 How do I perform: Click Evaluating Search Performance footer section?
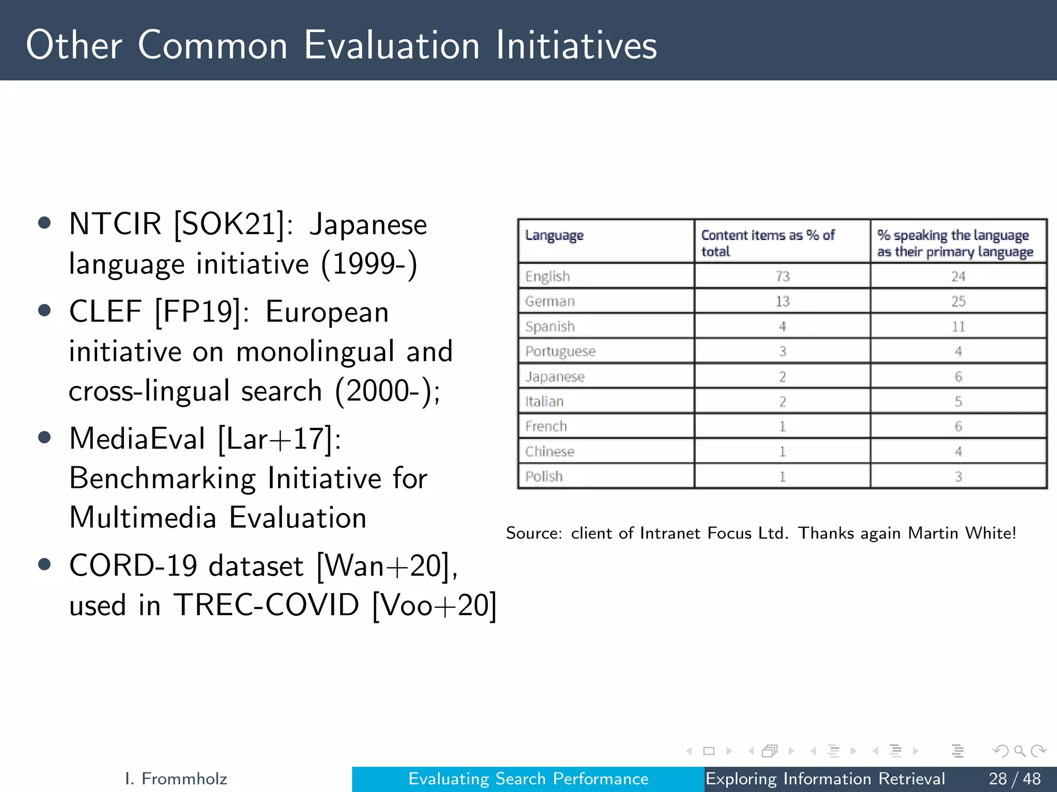click(x=528, y=779)
